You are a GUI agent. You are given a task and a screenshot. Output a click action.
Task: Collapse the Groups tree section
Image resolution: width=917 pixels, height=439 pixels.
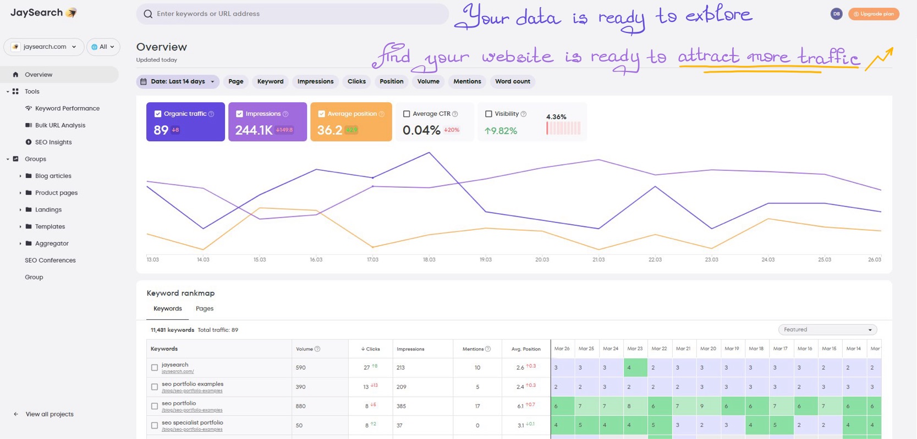[x=8, y=159]
